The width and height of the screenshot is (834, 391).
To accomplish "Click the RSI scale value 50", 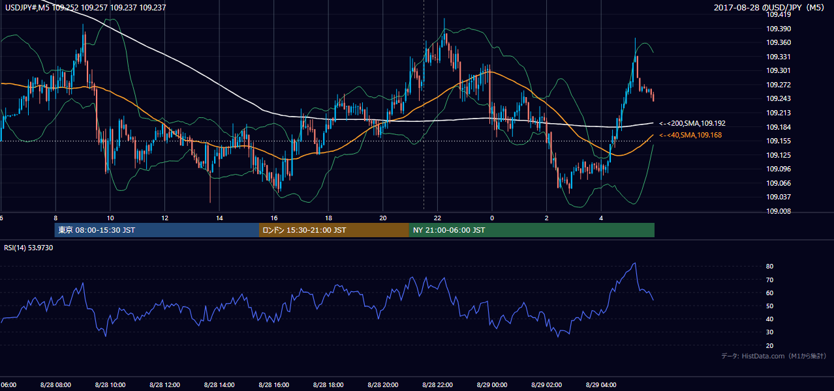I will pyautogui.click(x=770, y=306).
